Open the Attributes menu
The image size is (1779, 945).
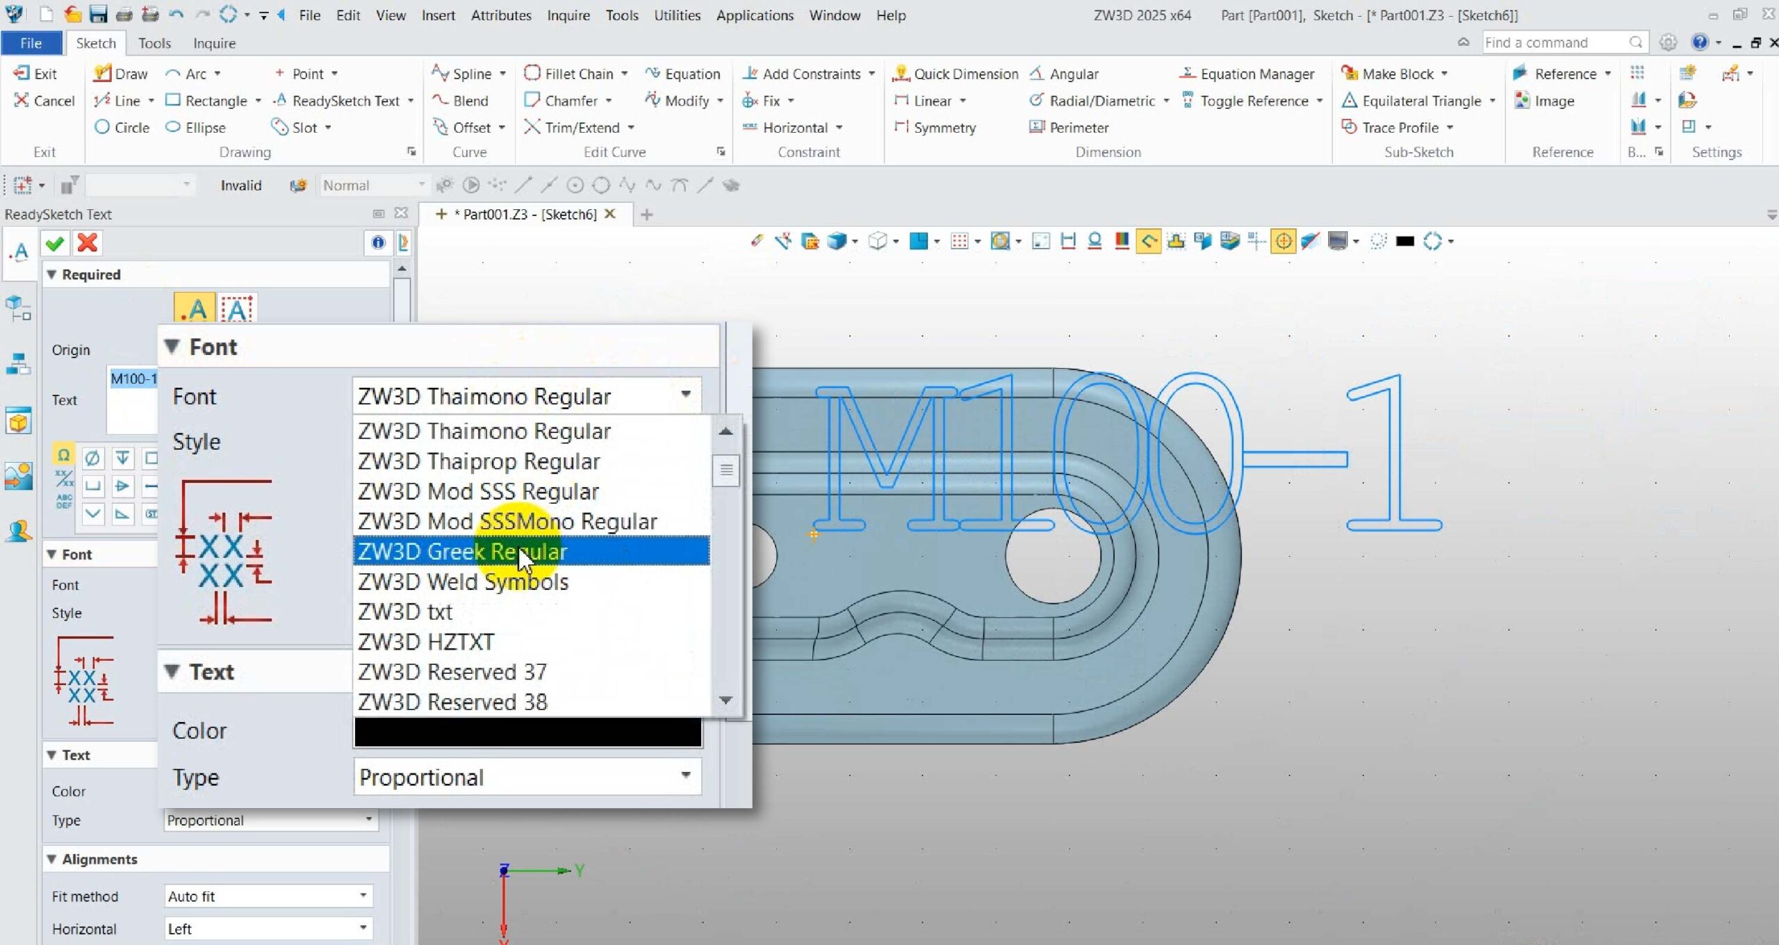pos(500,15)
